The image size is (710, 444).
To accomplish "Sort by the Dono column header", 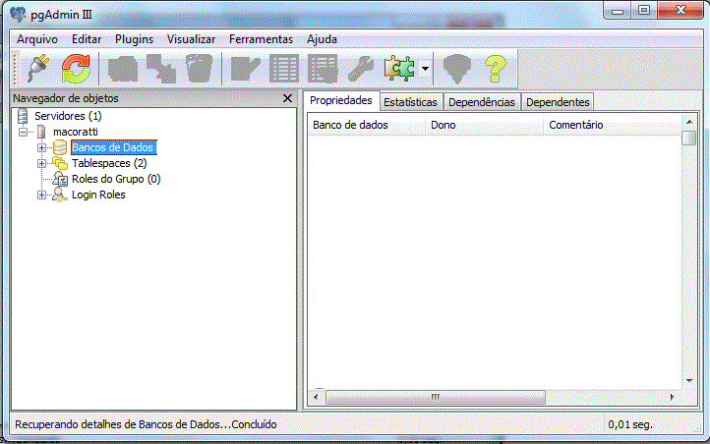I will pyautogui.click(x=484, y=125).
